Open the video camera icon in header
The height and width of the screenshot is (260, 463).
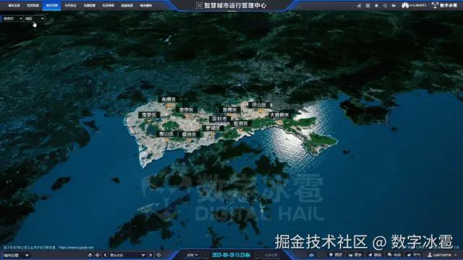(x=394, y=6)
